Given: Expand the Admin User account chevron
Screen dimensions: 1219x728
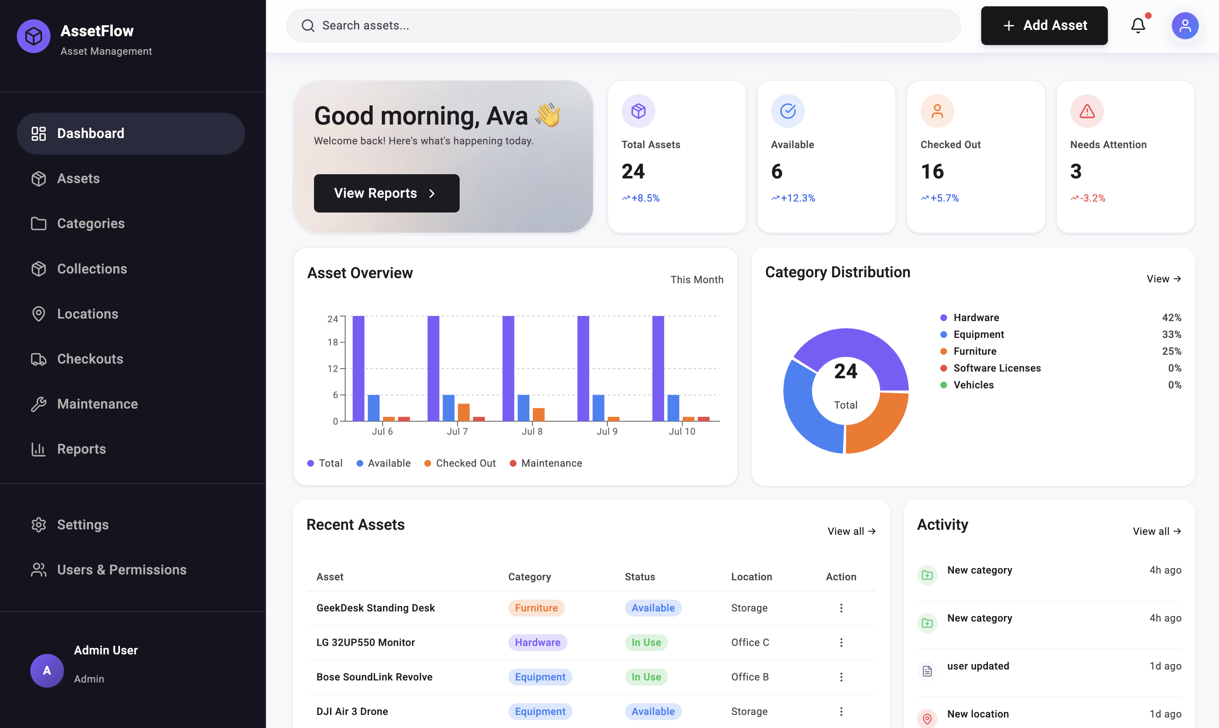Looking at the screenshot, I should (x=224, y=671).
